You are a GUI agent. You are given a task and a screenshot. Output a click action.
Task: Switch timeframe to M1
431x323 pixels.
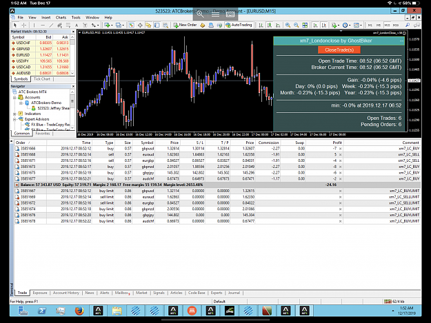pyautogui.click(x=370, y=25)
